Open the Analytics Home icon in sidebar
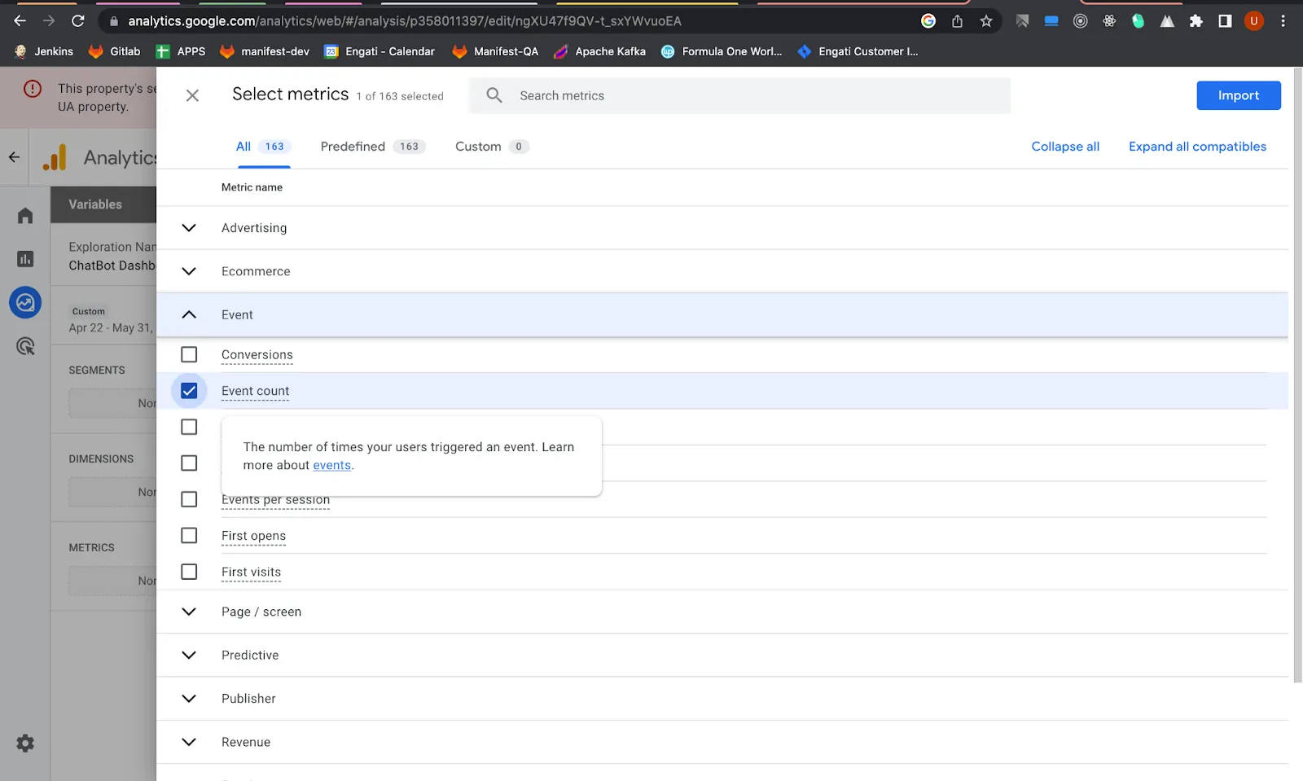This screenshot has height=781, width=1303. coord(25,216)
